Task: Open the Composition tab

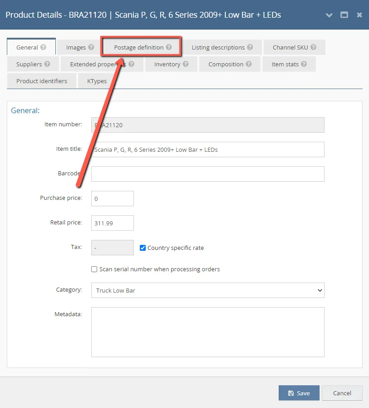Action: point(230,64)
